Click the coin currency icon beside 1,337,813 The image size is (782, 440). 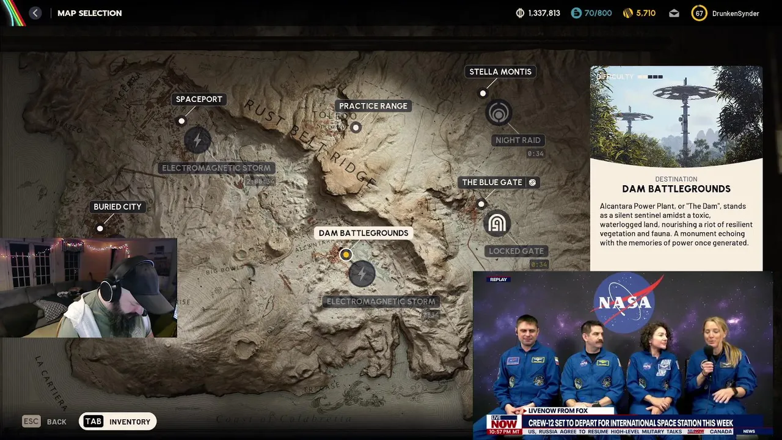(520, 13)
